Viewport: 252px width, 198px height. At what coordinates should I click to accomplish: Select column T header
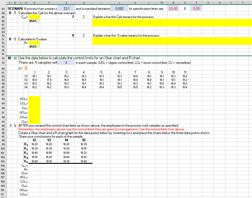[243, 2]
